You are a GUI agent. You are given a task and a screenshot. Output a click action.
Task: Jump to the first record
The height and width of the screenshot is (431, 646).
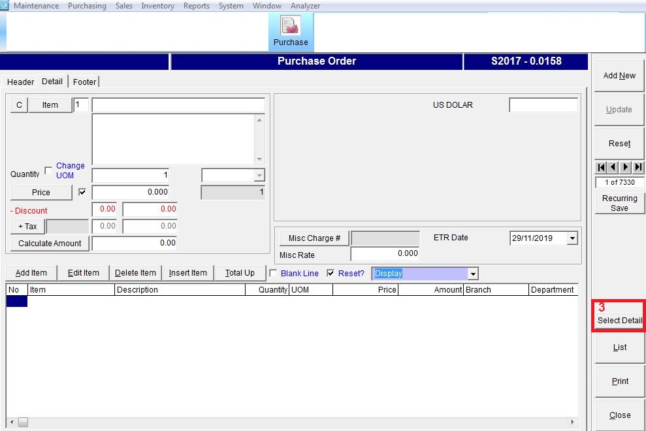tap(600, 167)
